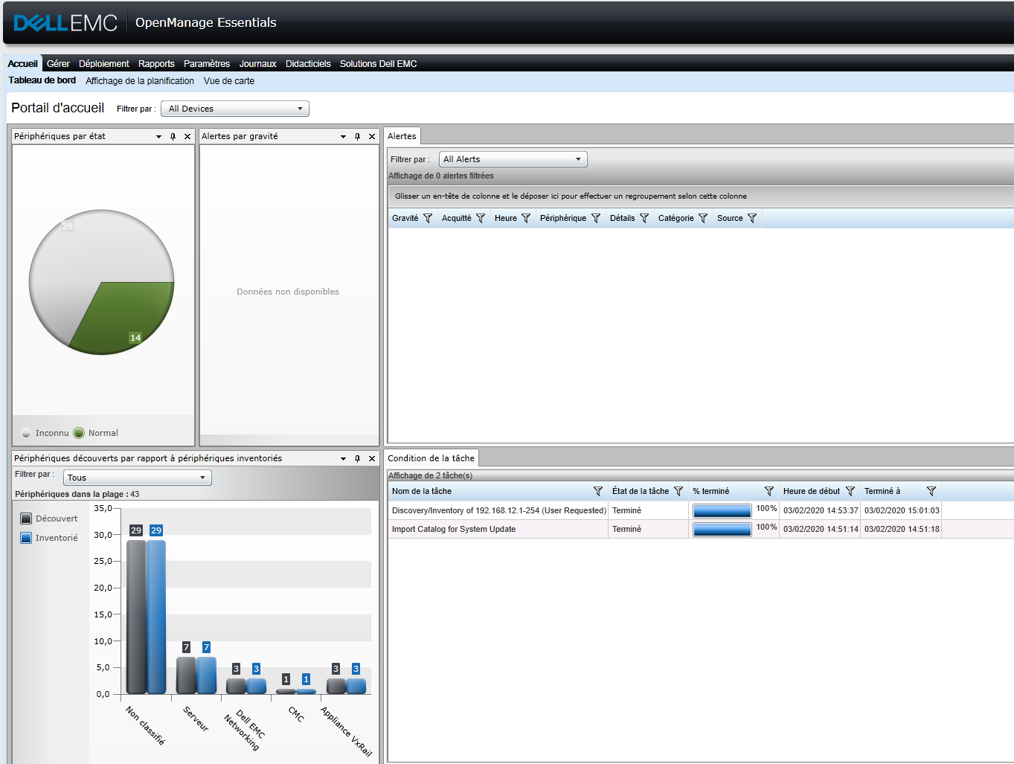Open the Tous filter dropdown
1014x764 pixels.
tap(138, 478)
